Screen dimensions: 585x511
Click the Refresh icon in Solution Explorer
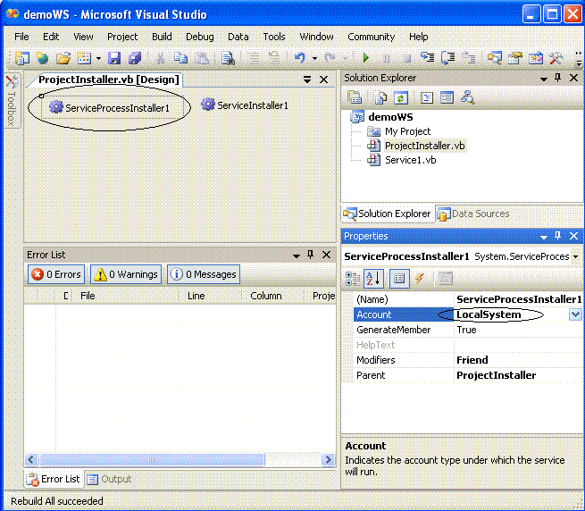pos(401,97)
